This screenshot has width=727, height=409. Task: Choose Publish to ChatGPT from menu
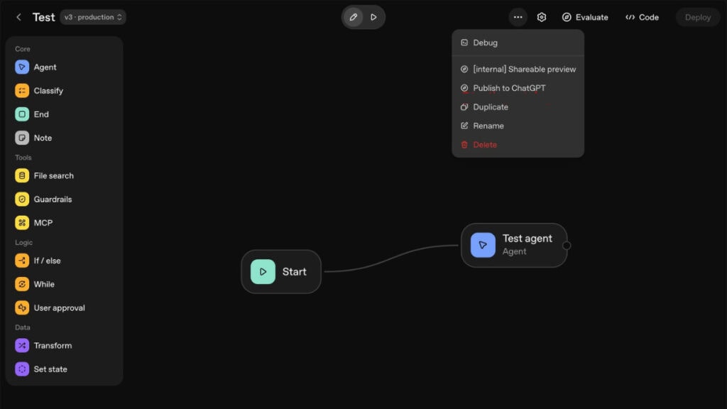[x=509, y=88]
